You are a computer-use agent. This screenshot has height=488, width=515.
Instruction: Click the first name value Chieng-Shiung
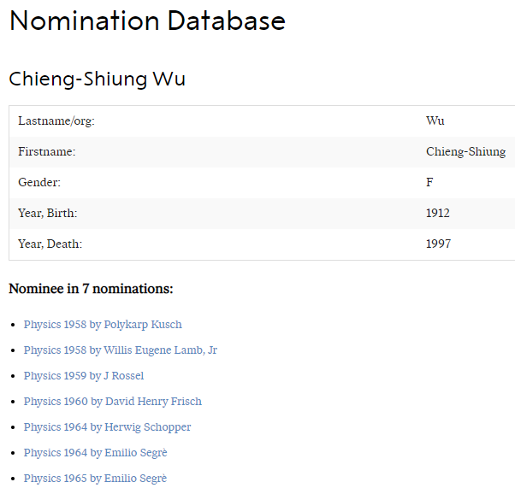coord(465,152)
